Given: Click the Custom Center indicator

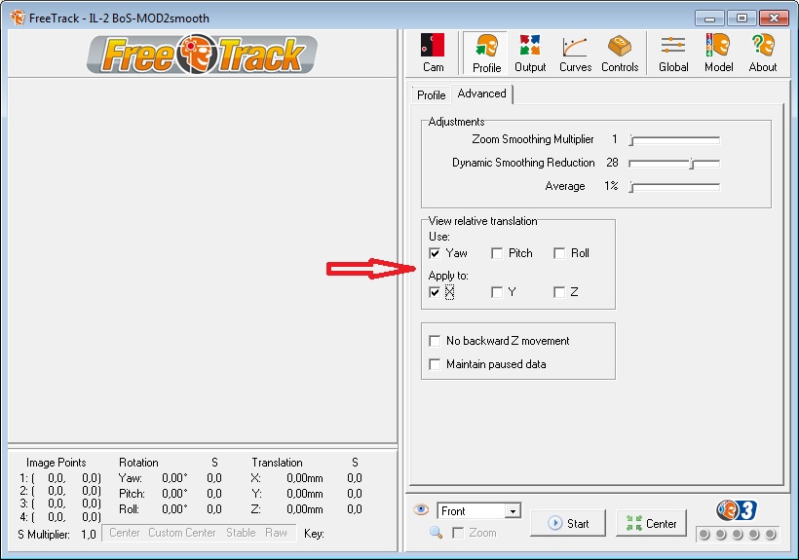Looking at the screenshot, I should 182,533.
